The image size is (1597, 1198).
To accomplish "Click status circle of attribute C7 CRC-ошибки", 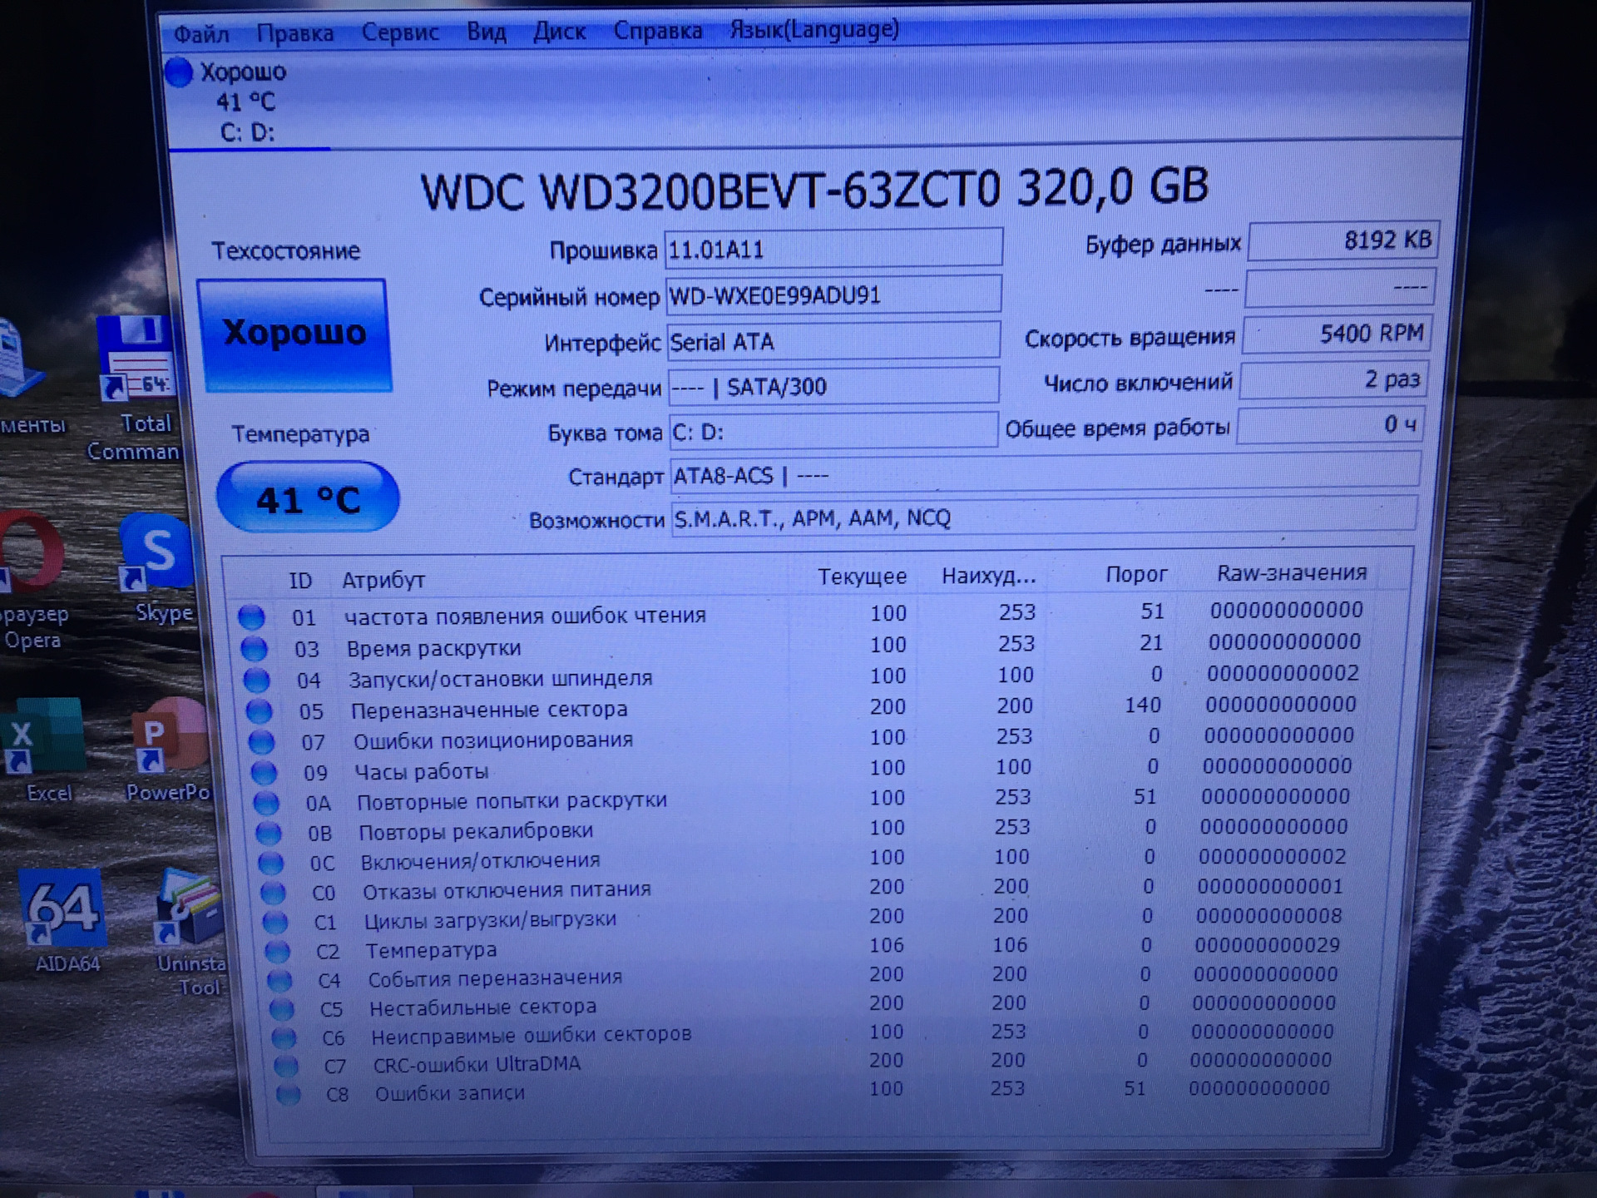I will pyautogui.click(x=286, y=1066).
